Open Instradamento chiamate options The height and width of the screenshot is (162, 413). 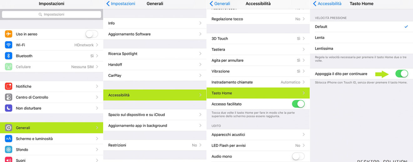pyautogui.click(x=258, y=82)
